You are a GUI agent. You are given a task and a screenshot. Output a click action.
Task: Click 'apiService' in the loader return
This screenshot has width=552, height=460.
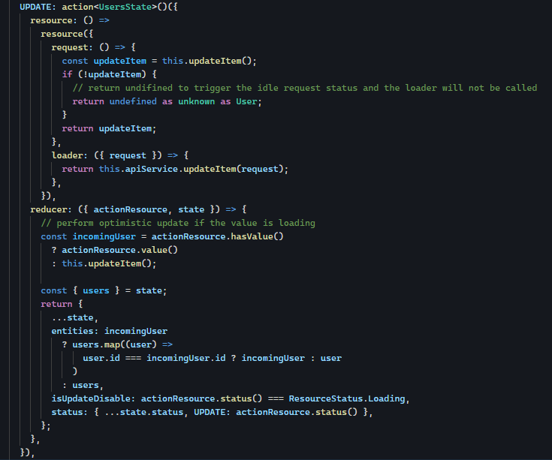click(152, 169)
